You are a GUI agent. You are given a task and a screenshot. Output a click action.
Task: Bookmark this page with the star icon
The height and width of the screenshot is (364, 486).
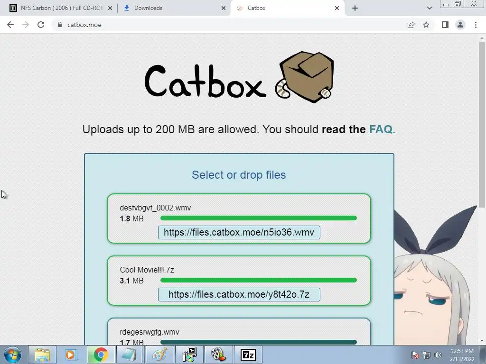[426, 25]
